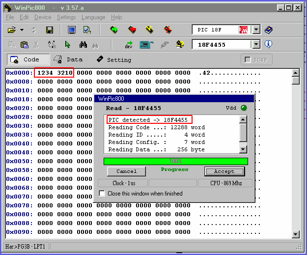This screenshot has height=255, width=307.
Task: Click the hex view scroll up arrow
Action: click(295, 73)
